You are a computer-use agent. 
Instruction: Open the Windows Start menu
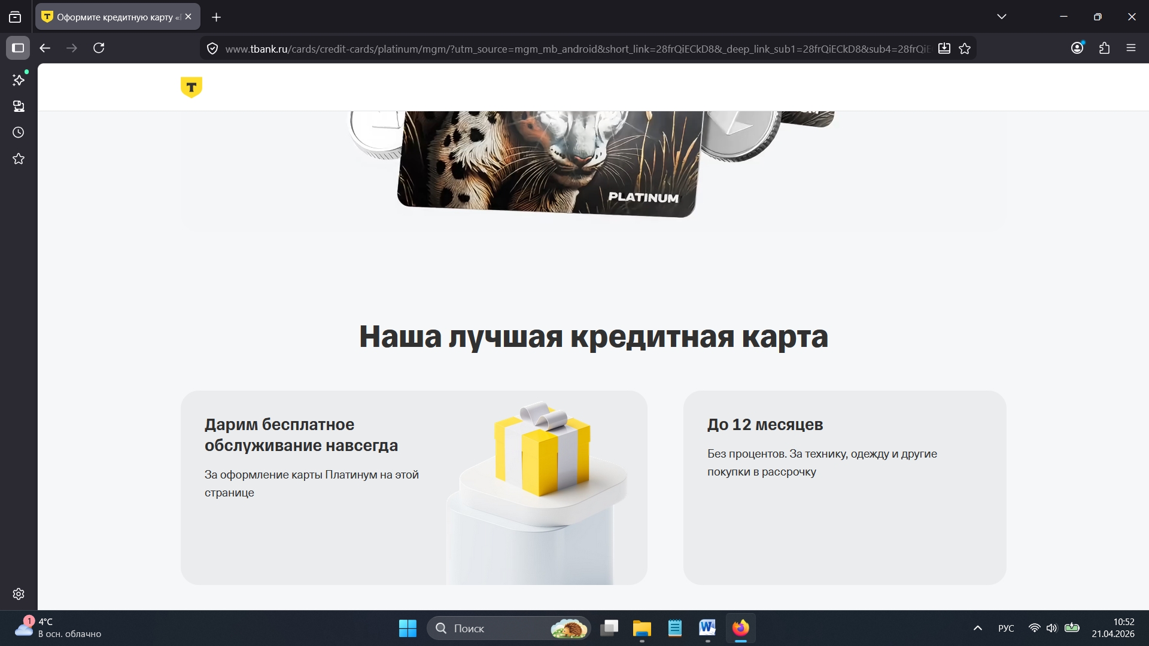click(x=407, y=628)
